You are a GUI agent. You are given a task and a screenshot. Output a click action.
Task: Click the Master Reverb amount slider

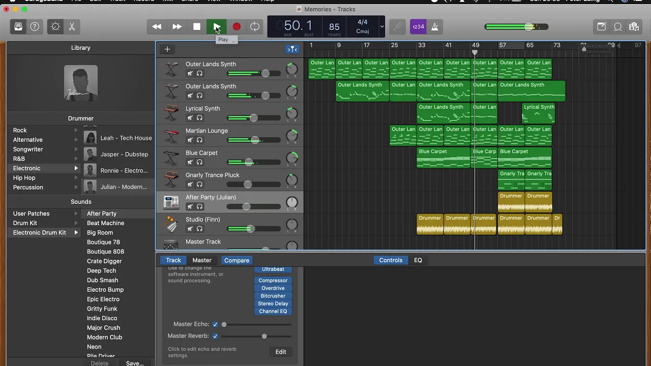click(257, 336)
